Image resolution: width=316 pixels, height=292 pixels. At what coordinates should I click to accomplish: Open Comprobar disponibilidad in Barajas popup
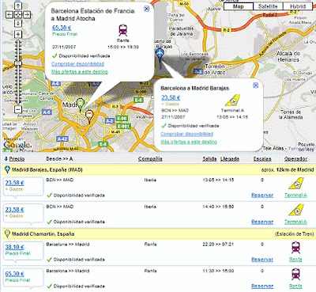[x=187, y=134]
